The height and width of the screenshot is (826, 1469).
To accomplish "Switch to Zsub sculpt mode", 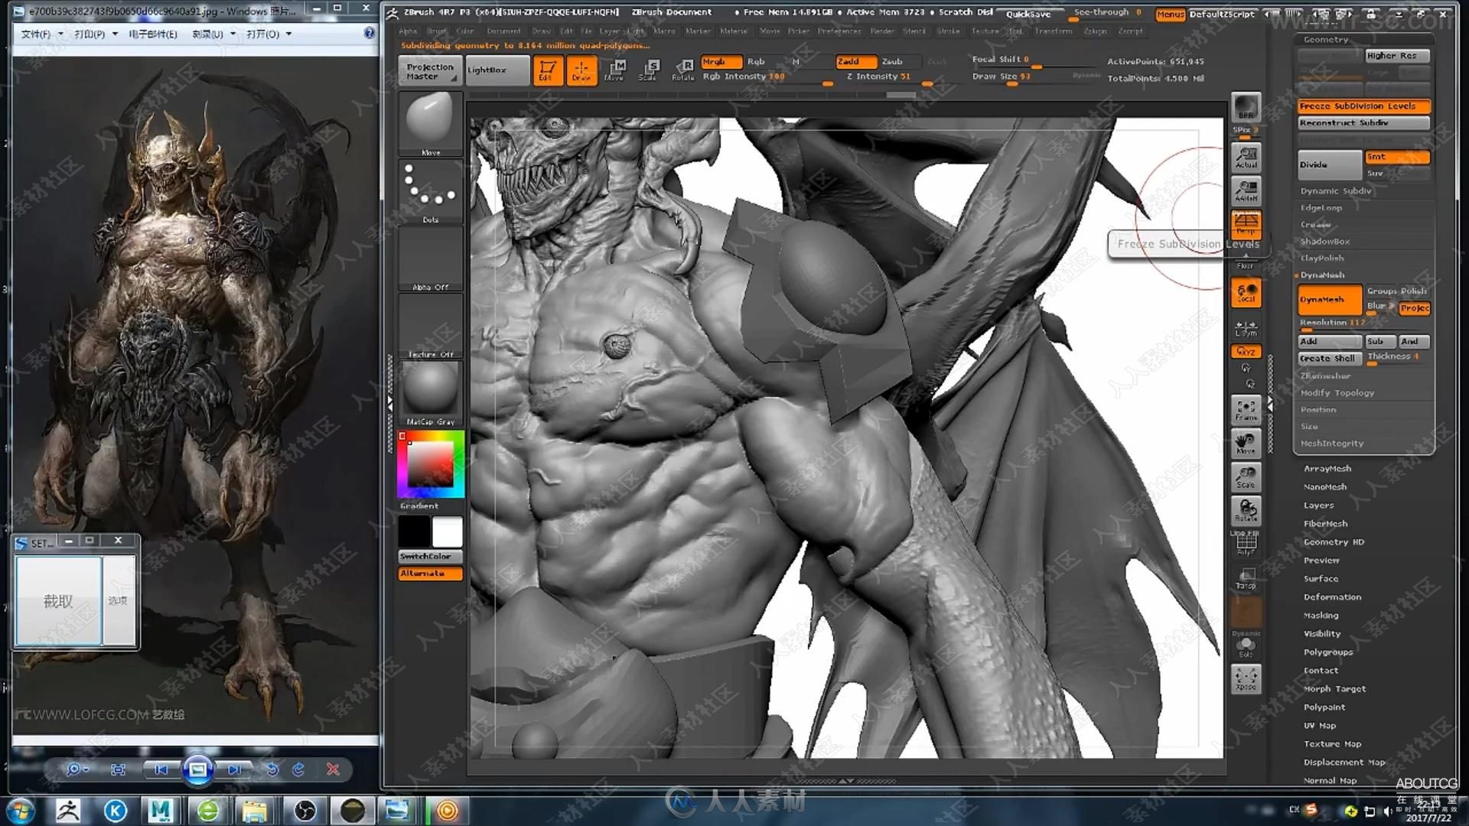I will [891, 61].
